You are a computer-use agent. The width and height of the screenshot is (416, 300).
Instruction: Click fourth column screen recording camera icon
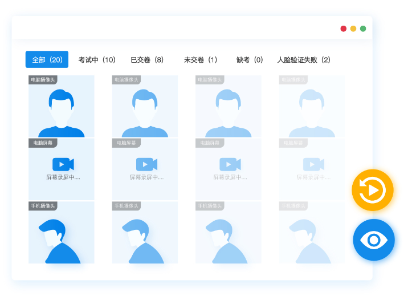pos(313,164)
